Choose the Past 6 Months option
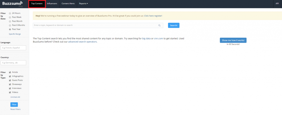282x115 pixels. [x=10, y=25]
